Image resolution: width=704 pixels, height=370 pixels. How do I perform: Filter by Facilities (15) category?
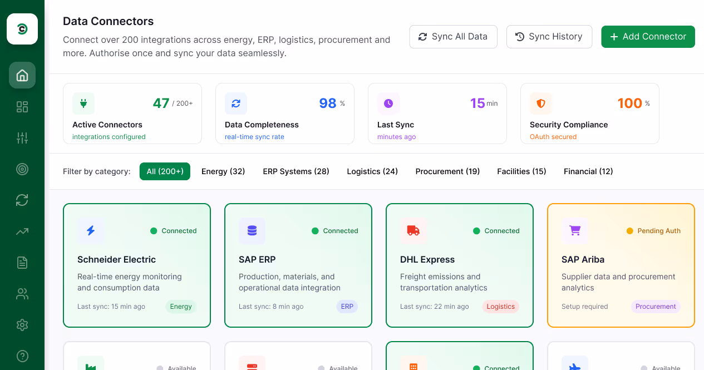tap(521, 171)
